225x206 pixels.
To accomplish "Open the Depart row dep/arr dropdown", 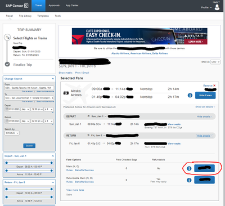I will (25, 109).
